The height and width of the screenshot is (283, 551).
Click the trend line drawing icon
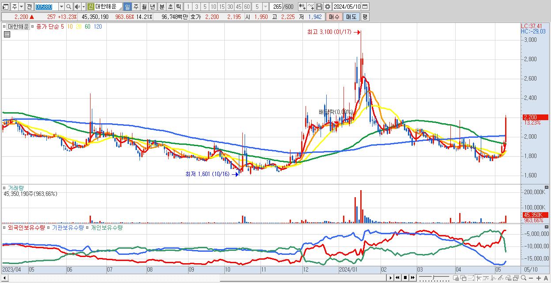click(486, 278)
